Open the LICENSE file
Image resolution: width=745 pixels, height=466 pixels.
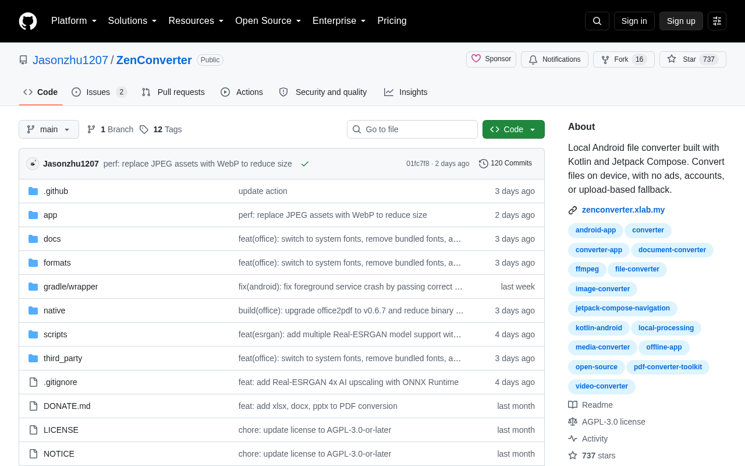(x=61, y=430)
